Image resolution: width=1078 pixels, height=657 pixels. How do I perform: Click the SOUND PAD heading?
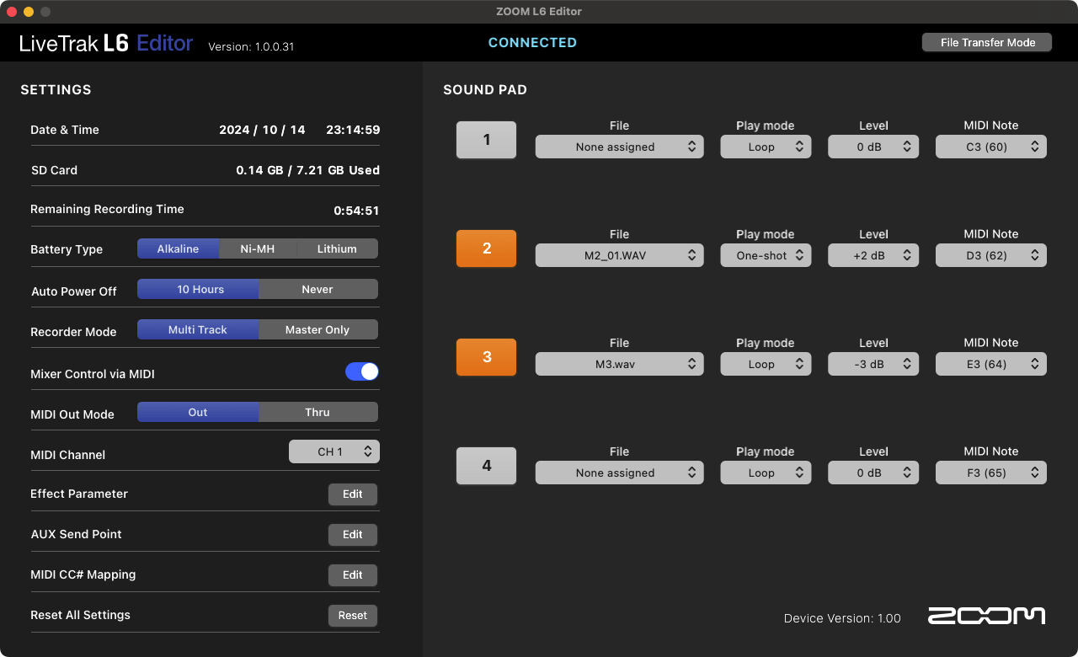pyautogui.click(x=485, y=90)
